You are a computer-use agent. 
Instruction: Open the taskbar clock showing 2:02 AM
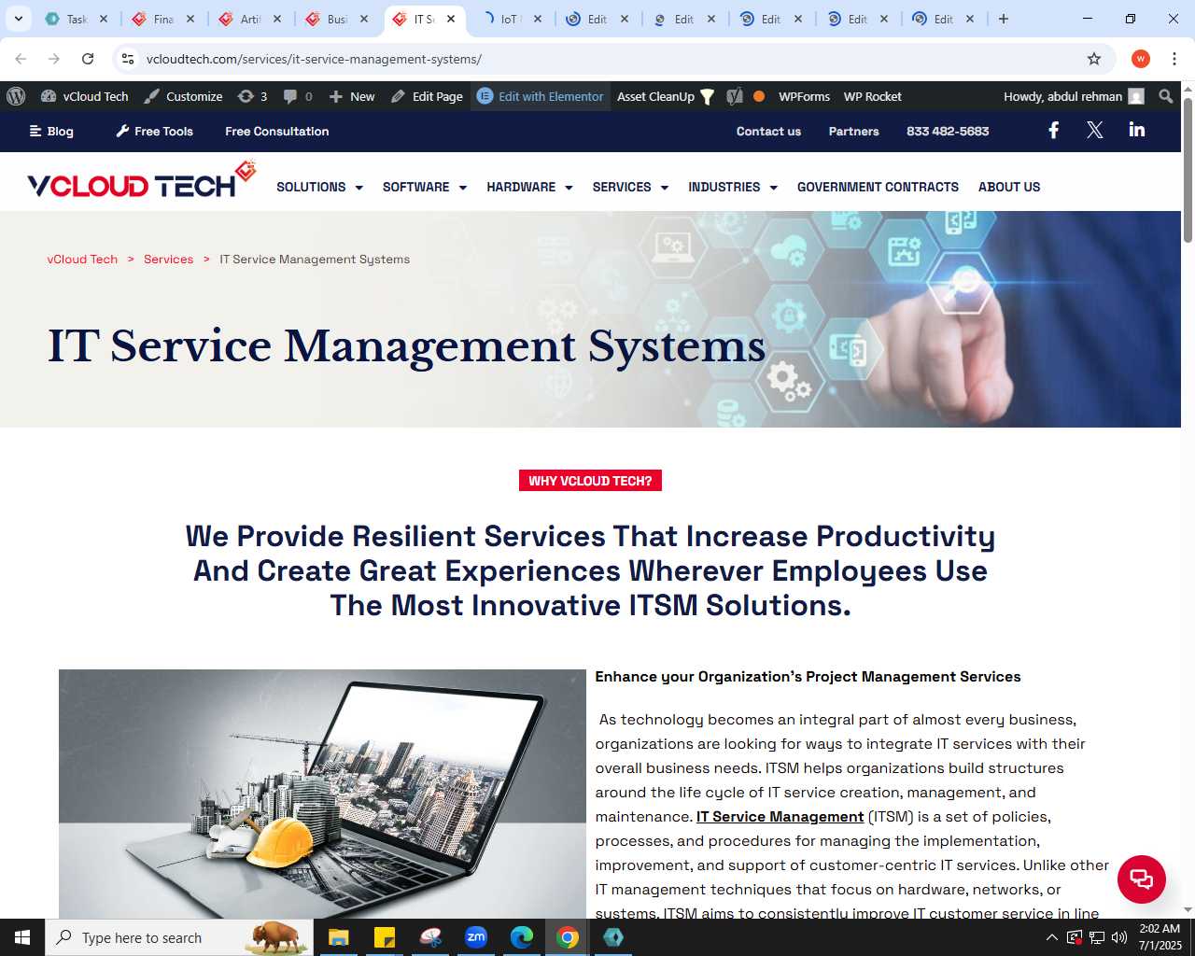click(1160, 937)
